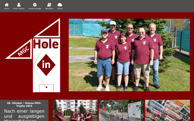Open the newspapers rack thumbnail
The image size is (194, 121).
click(167, 110)
